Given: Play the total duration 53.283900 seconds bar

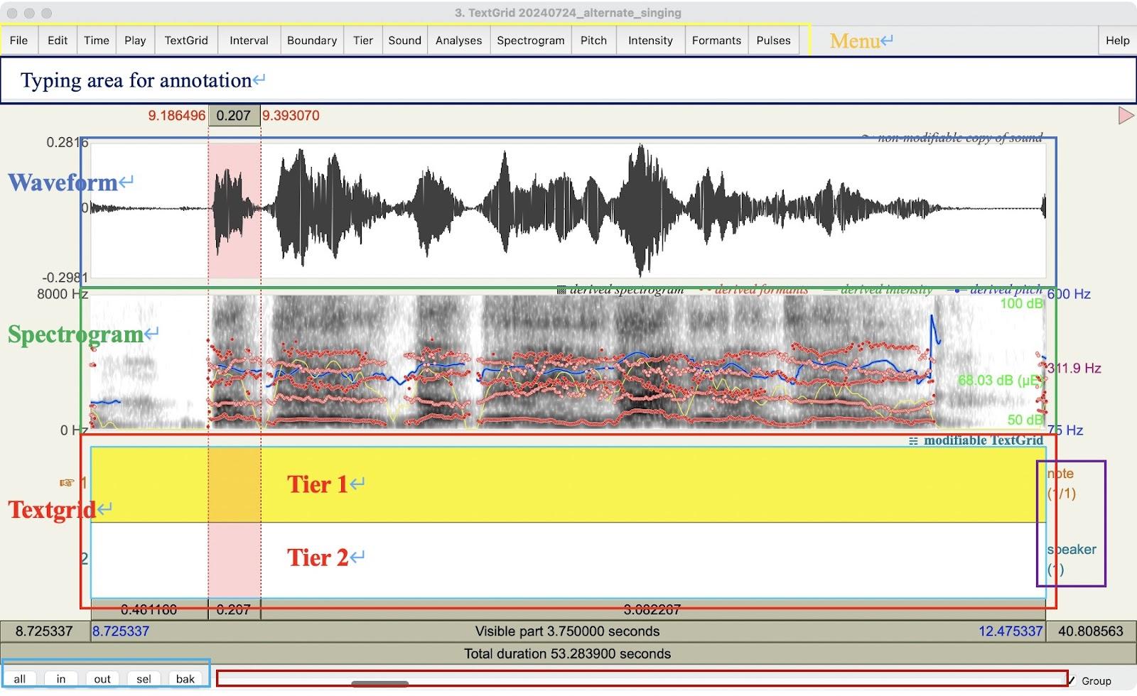Looking at the screenshot, I should 567,653.
